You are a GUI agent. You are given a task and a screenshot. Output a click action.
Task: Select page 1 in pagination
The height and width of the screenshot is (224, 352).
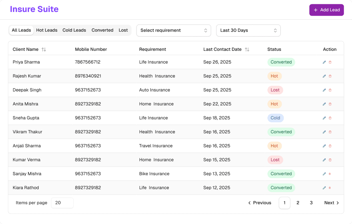(284, 203)
